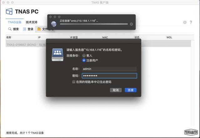Click the 名称 username input field

pyautogui.click(x=109, y=69)
